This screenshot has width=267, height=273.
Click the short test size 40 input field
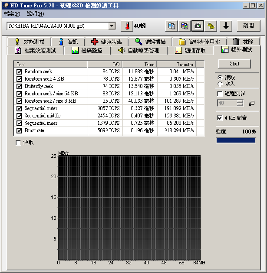(x=227, y=103)
